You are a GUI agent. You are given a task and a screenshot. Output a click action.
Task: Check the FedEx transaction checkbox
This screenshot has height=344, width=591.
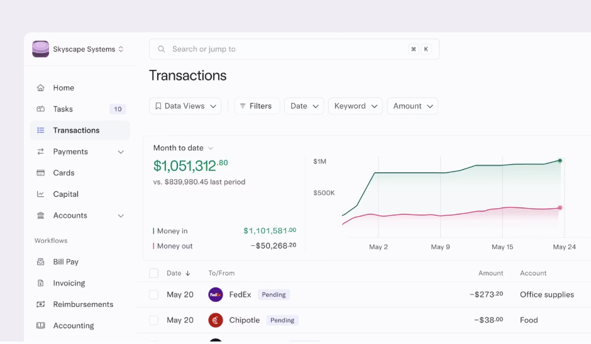(x=154, y=294)
